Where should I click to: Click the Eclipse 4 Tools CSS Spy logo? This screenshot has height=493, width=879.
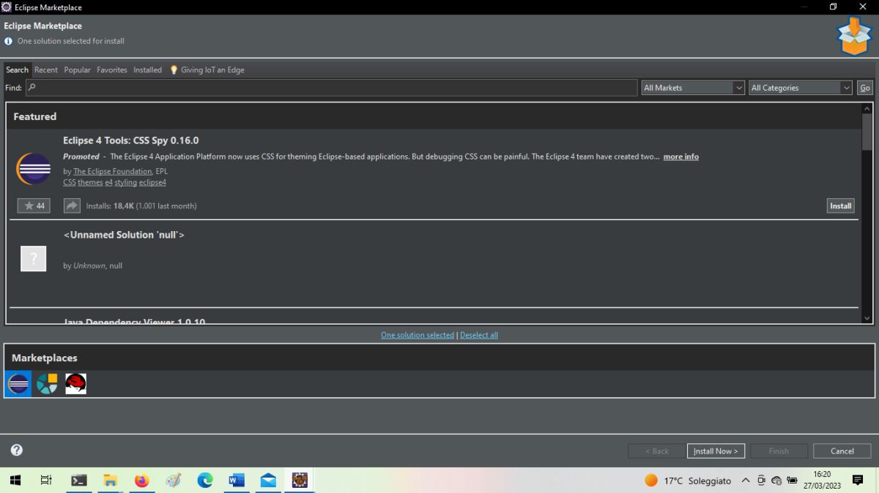[34, 169]
